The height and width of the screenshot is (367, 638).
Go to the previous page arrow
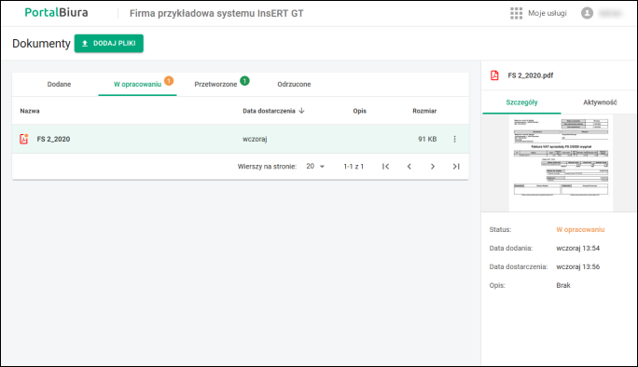pyautogui.click(x=409, y=166)
